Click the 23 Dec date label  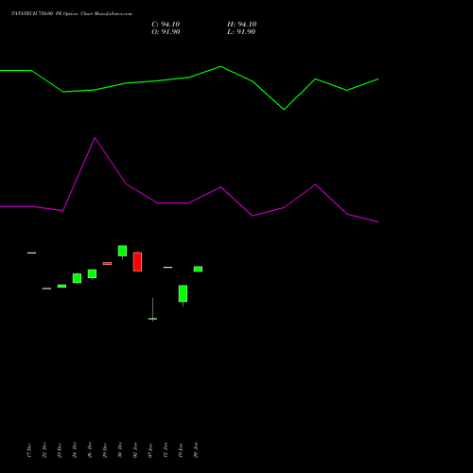click(60, 450)
